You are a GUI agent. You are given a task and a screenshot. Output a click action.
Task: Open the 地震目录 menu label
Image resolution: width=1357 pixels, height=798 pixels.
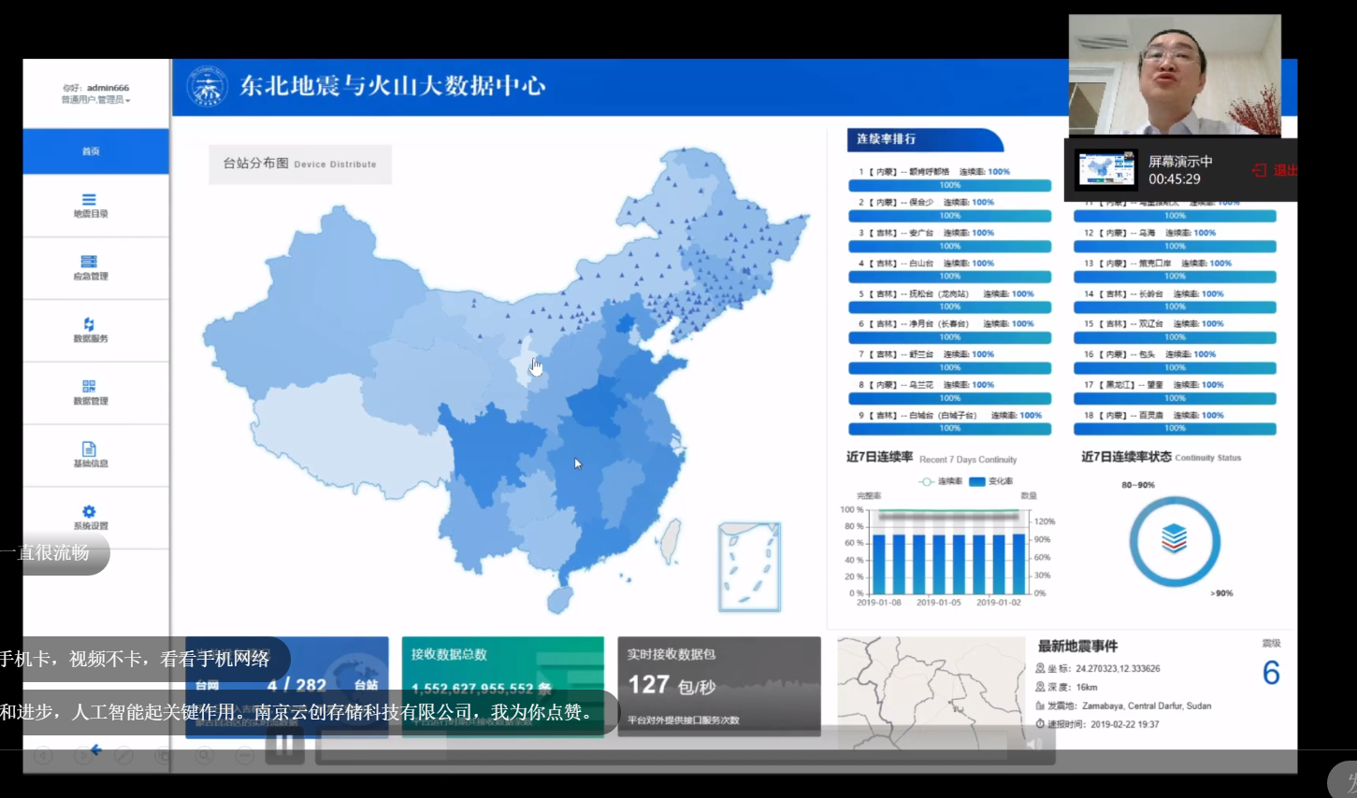tap(91, 214)
